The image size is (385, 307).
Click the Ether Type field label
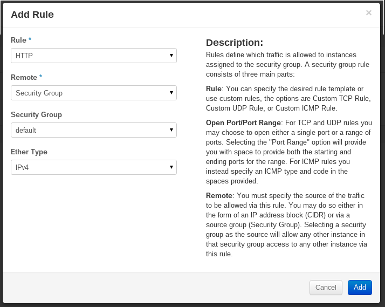point(29,152)
